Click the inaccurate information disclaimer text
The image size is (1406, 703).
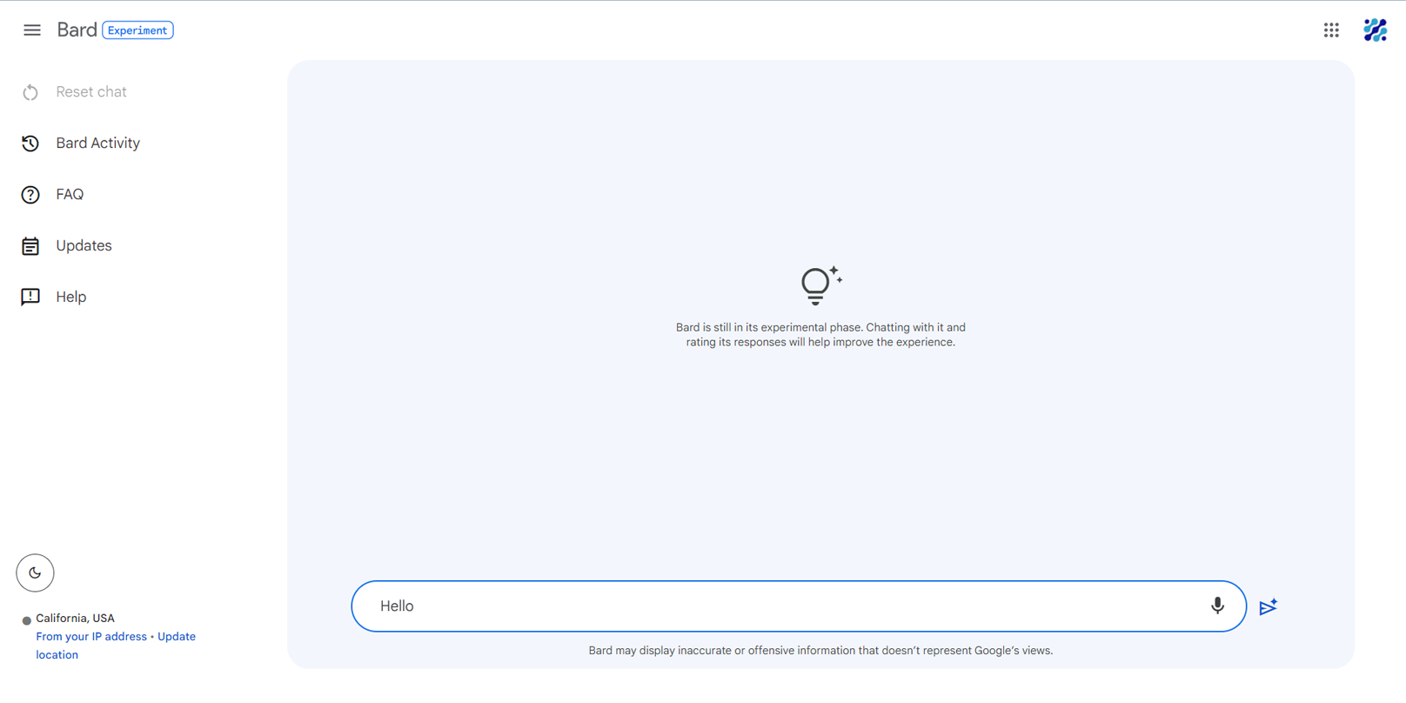pos(820,651)
